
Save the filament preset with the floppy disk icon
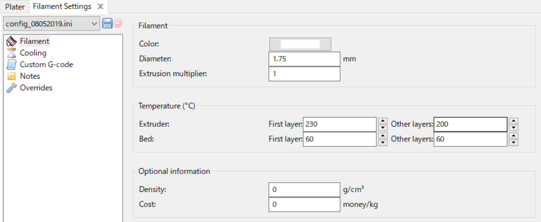(107, 24)
